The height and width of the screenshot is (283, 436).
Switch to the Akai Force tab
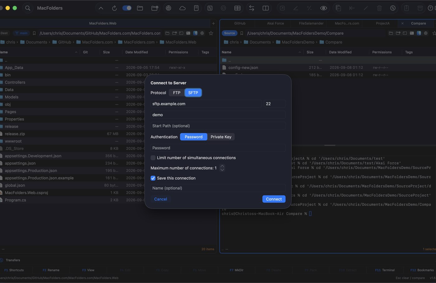coord(275,23)
